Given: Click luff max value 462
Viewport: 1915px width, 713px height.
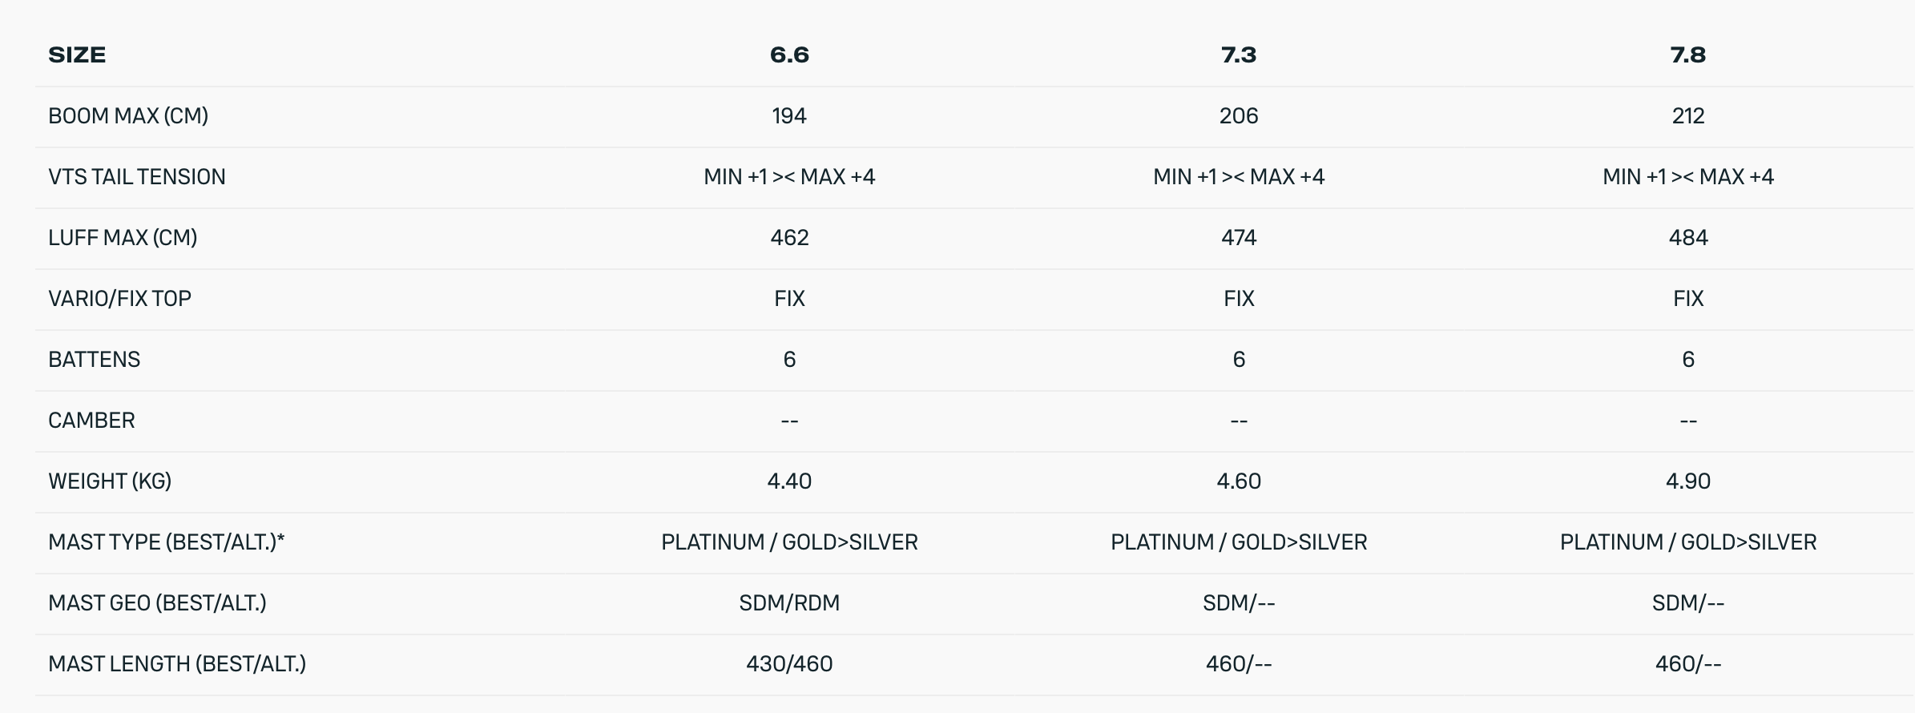Looking at the screenshot, I should 789,238.
